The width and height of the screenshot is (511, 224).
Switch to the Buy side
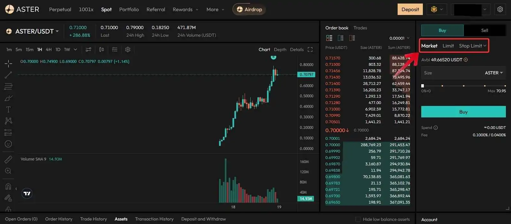coord(442,30)
